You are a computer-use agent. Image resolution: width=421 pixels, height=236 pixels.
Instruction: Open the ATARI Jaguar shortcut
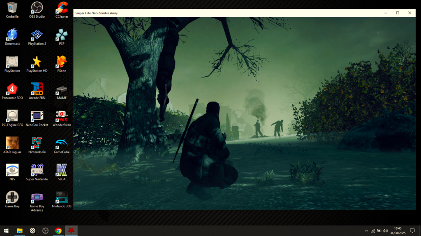(12, 143)
